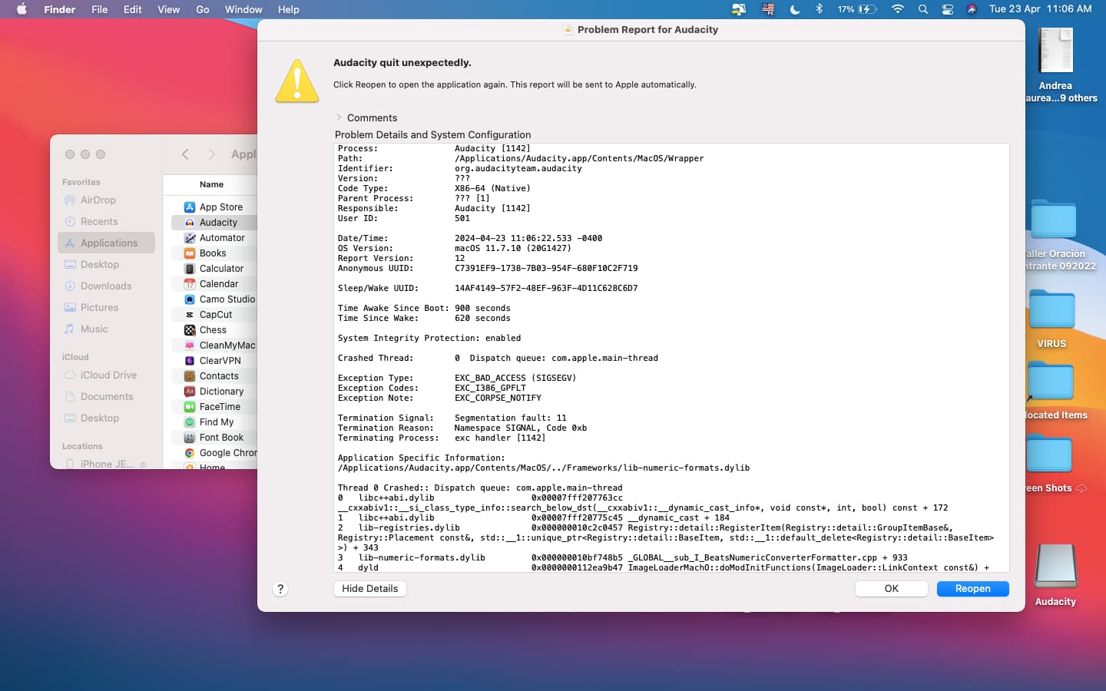The height and width of the screenshot is (691, 1106).
Task: Open Spotlight search in menu bar
Action: tap(923, 9)
